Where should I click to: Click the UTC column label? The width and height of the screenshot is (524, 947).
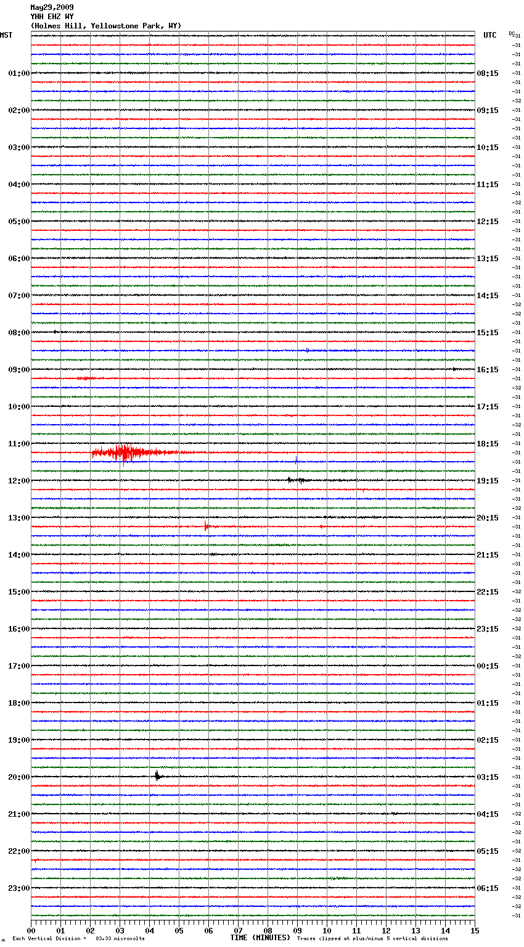pos(490,35)
